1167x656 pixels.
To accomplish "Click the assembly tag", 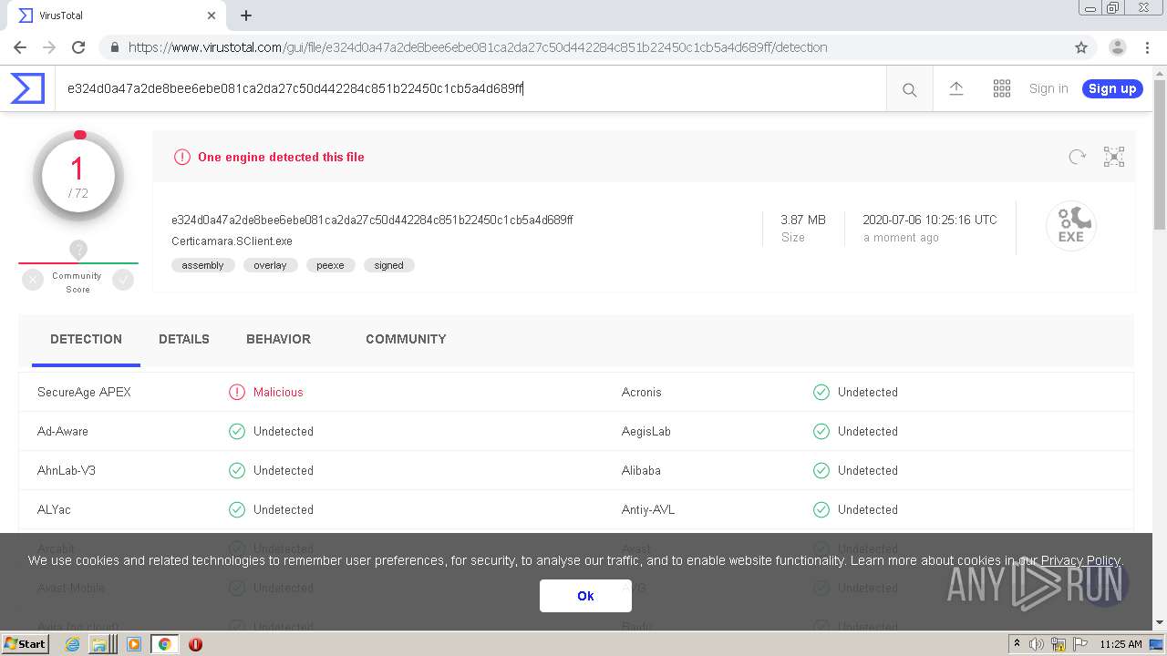I will (202, 265).
